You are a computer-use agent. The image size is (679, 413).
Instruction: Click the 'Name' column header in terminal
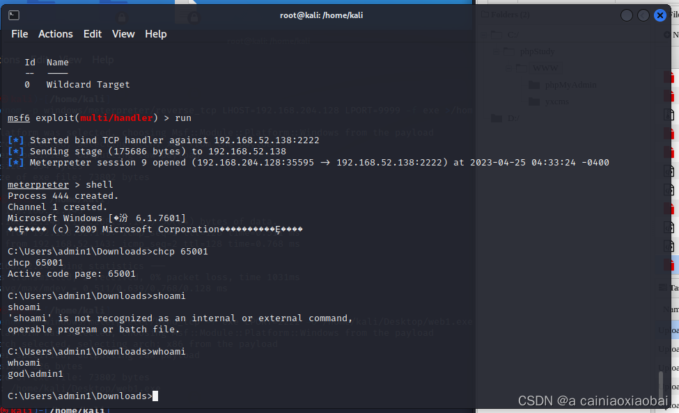58,63
